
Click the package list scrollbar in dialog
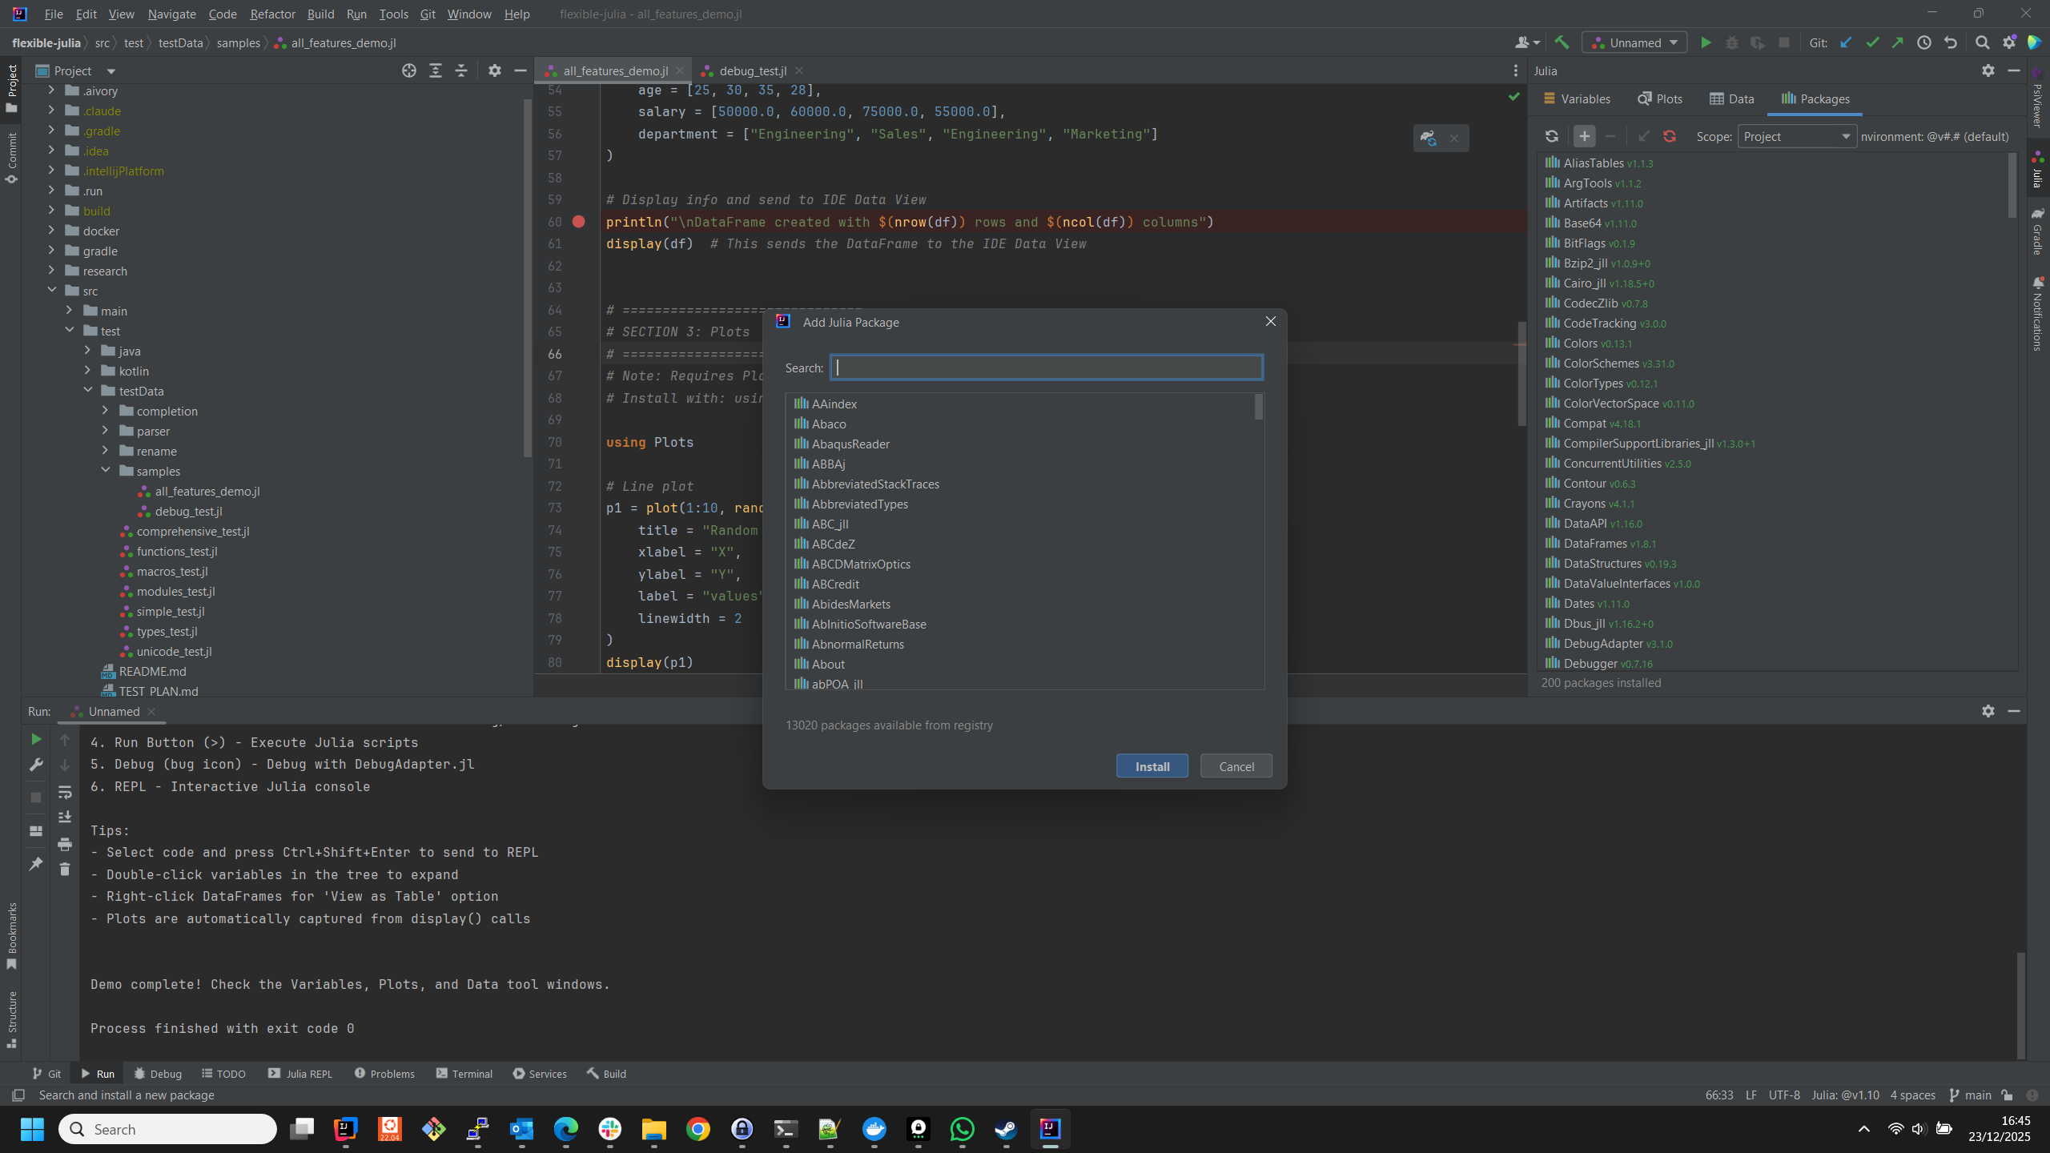[1259, 408]
